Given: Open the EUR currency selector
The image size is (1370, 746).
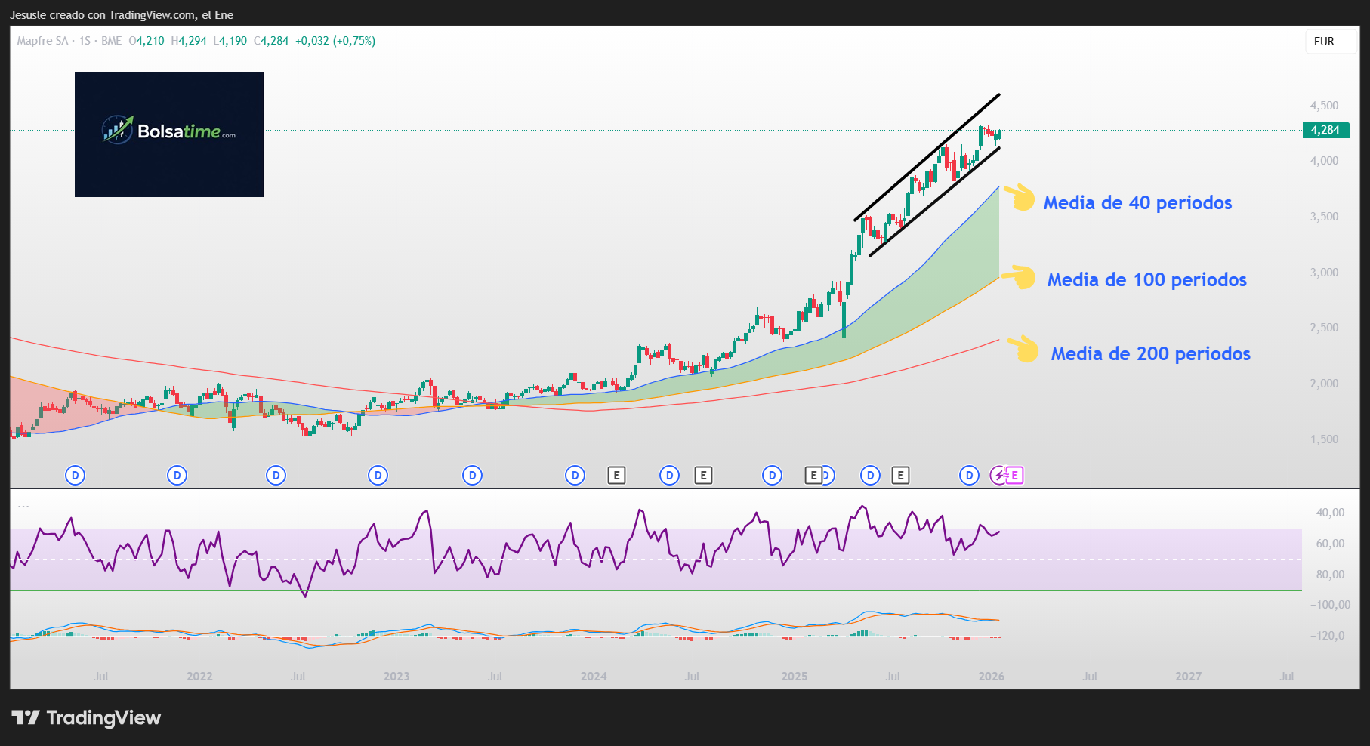Looking at the screenshot, I should point(1330,42).
